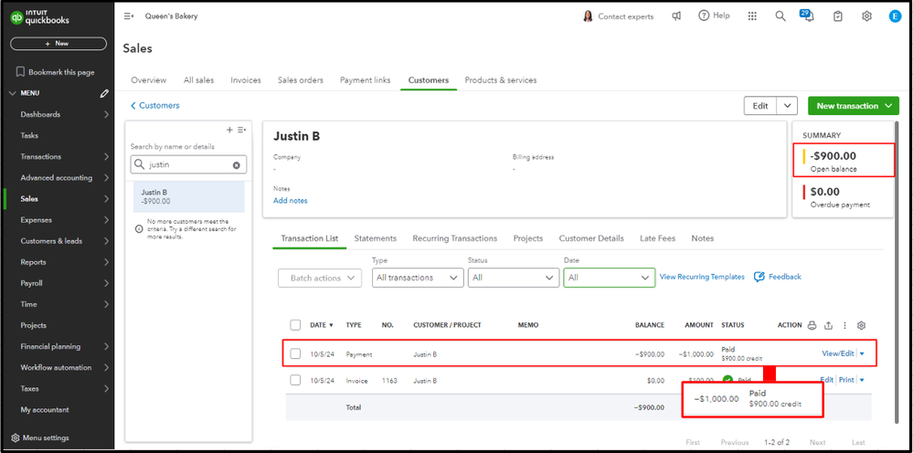Sort by the DATE column header
Viewport: 913px width, 453px height.
point(322,325)
